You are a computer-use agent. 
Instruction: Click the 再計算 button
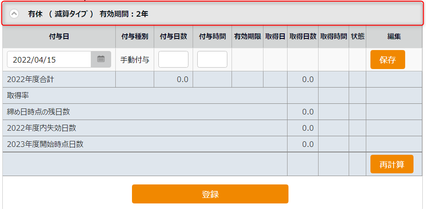(392, 165)
